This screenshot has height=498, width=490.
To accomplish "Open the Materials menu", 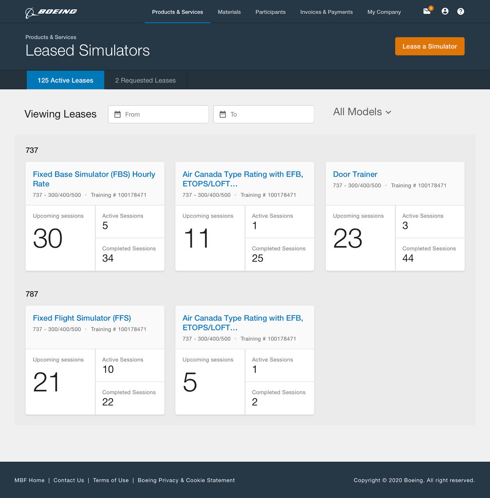I will click(229, 12).
